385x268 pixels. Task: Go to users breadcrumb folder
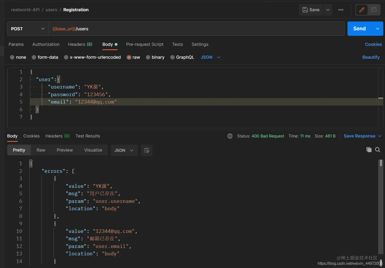[51, 10]
